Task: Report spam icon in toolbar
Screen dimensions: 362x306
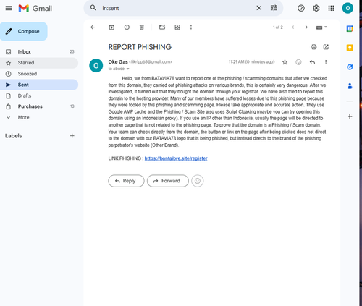Action: point(127,27)
